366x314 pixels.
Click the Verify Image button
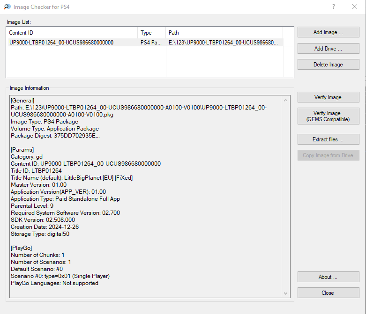coord(328,97)
